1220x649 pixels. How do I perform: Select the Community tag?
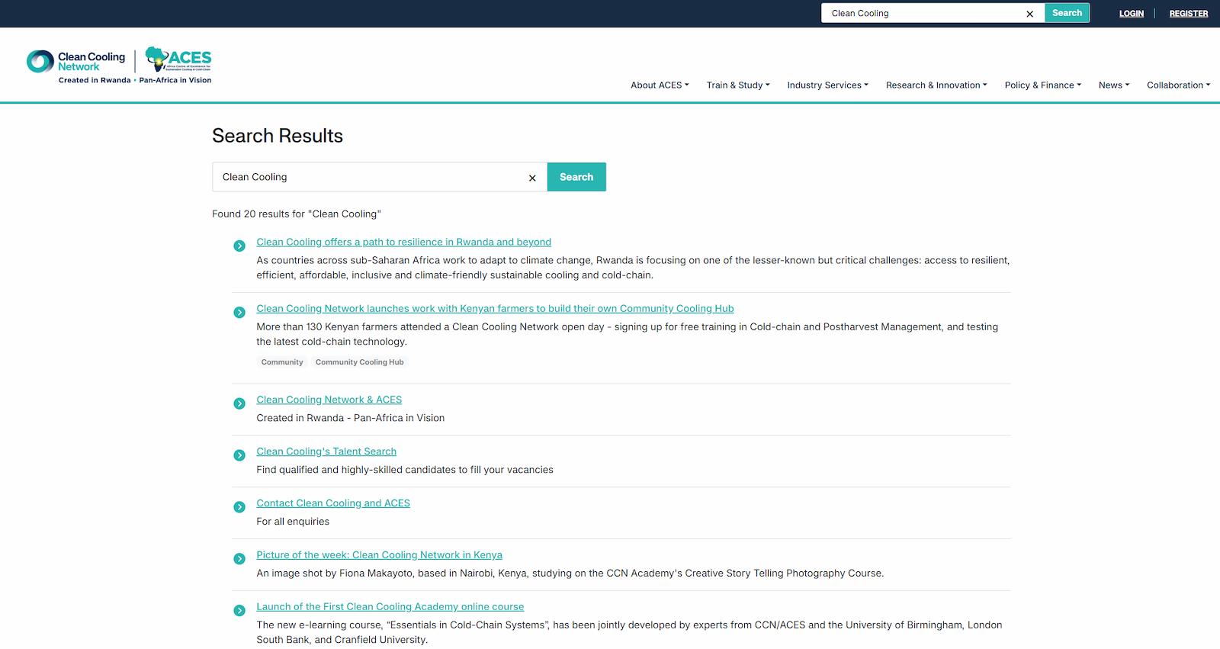(282, 362)
